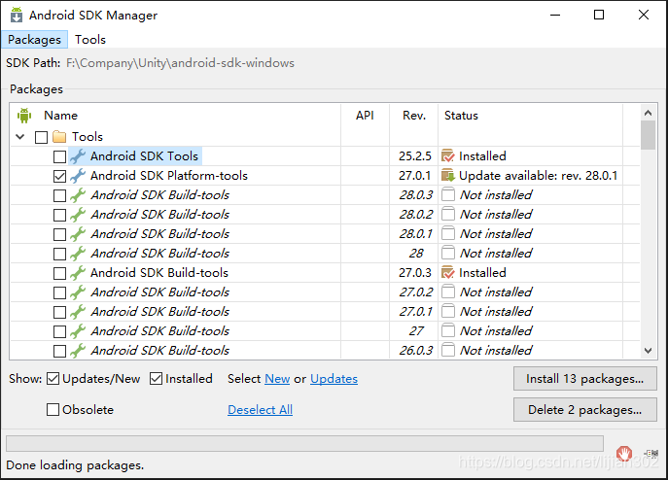Screen dimensions: 668x480
Task: Click wrench icon of Build-tools 27.0.2
Action: pos(78,292)
